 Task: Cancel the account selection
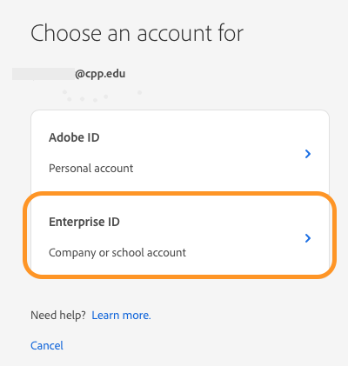[x=47, y=345]
